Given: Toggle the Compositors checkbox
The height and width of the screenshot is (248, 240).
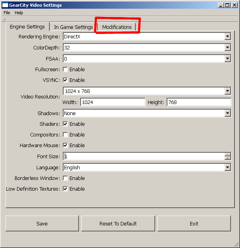Looking at the screenshot, I should tap(65, 135).
